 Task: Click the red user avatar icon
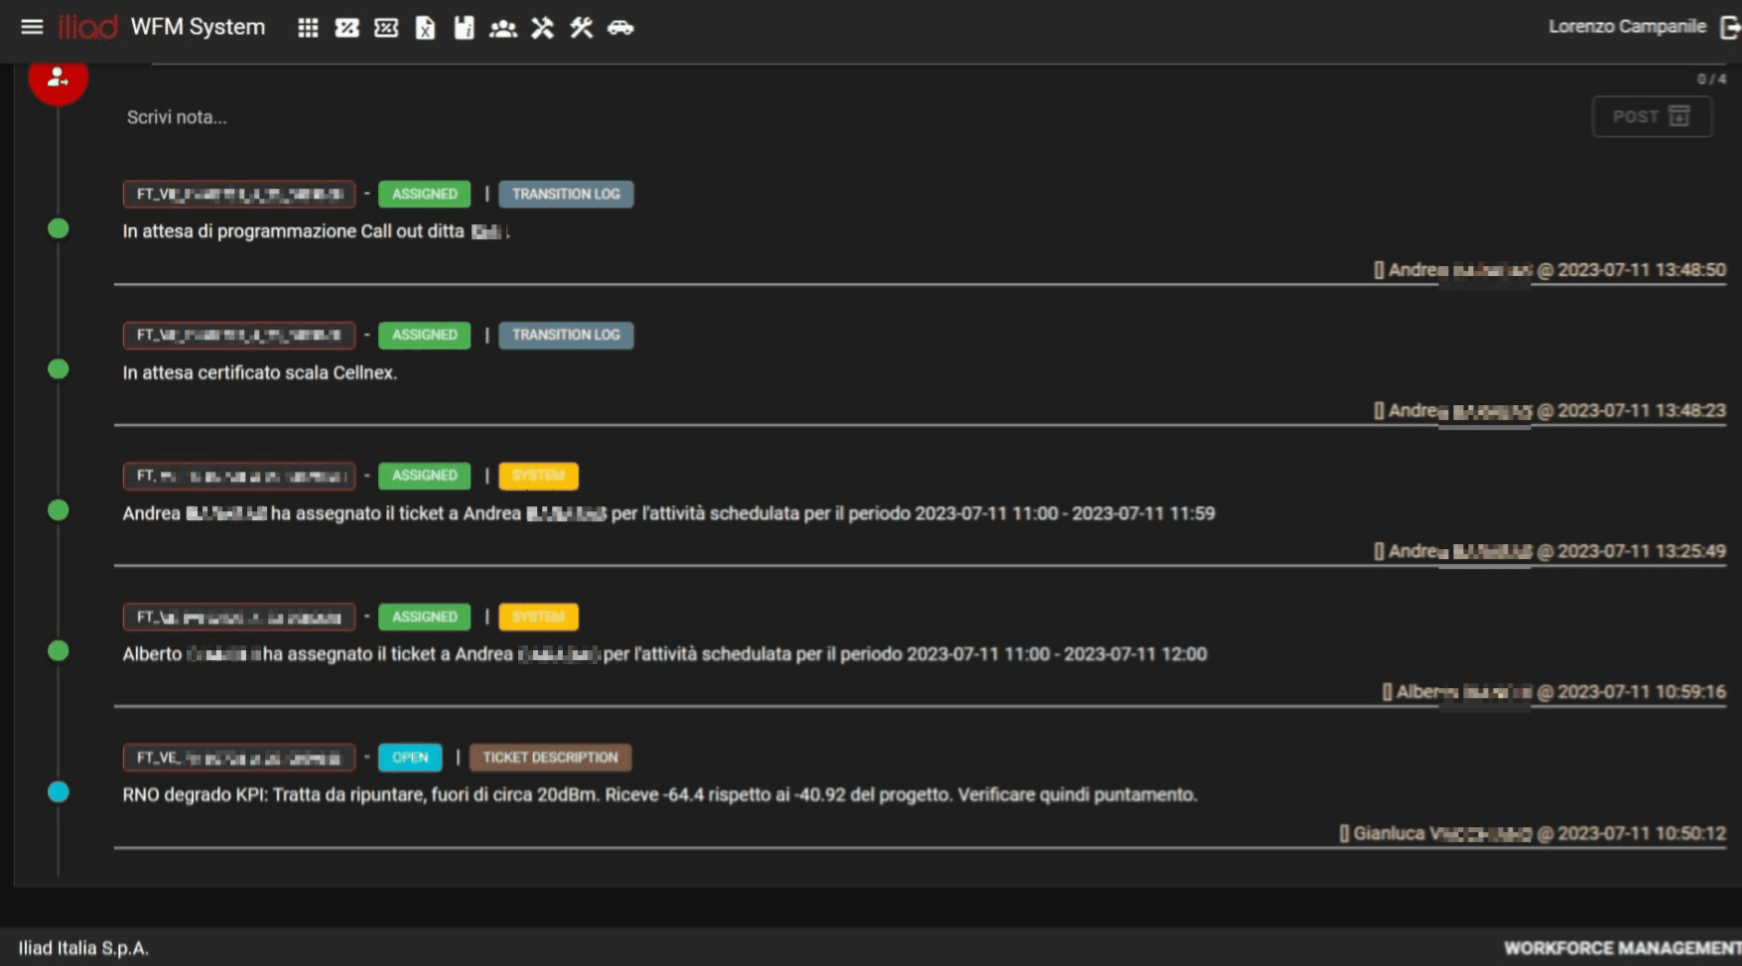[58, 79]
